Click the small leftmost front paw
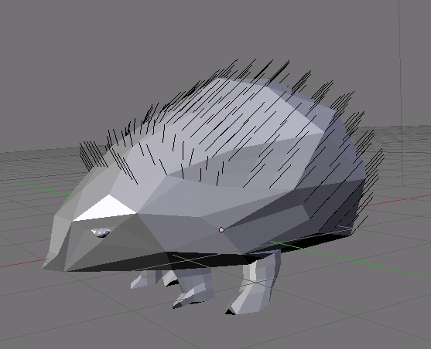This screenshot has height=349, width=431. [144, 279]
